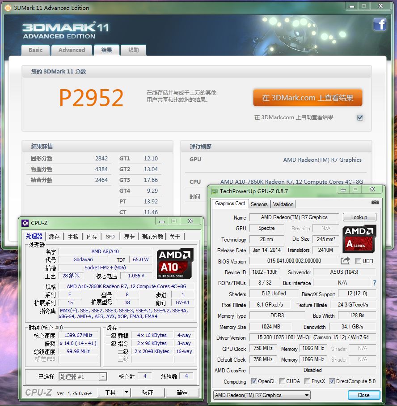This screenshot has width=397, height=406.
Task: Click the 核心速度 value 1399.67 MHz
Action: pyautogui.click(x=78, y=335)
